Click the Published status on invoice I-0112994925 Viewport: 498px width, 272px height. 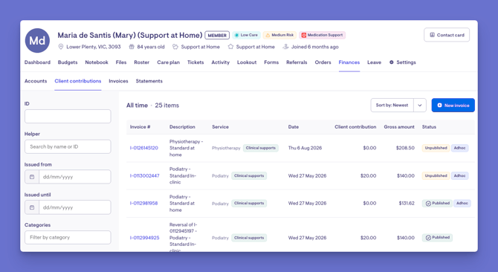(437, 237)
